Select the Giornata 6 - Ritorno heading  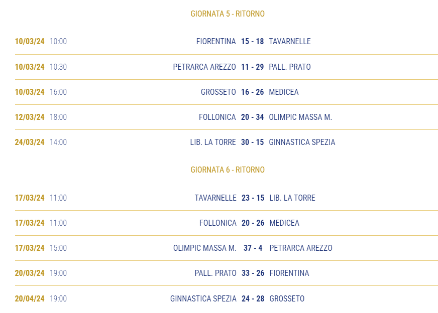coord(228,170)
